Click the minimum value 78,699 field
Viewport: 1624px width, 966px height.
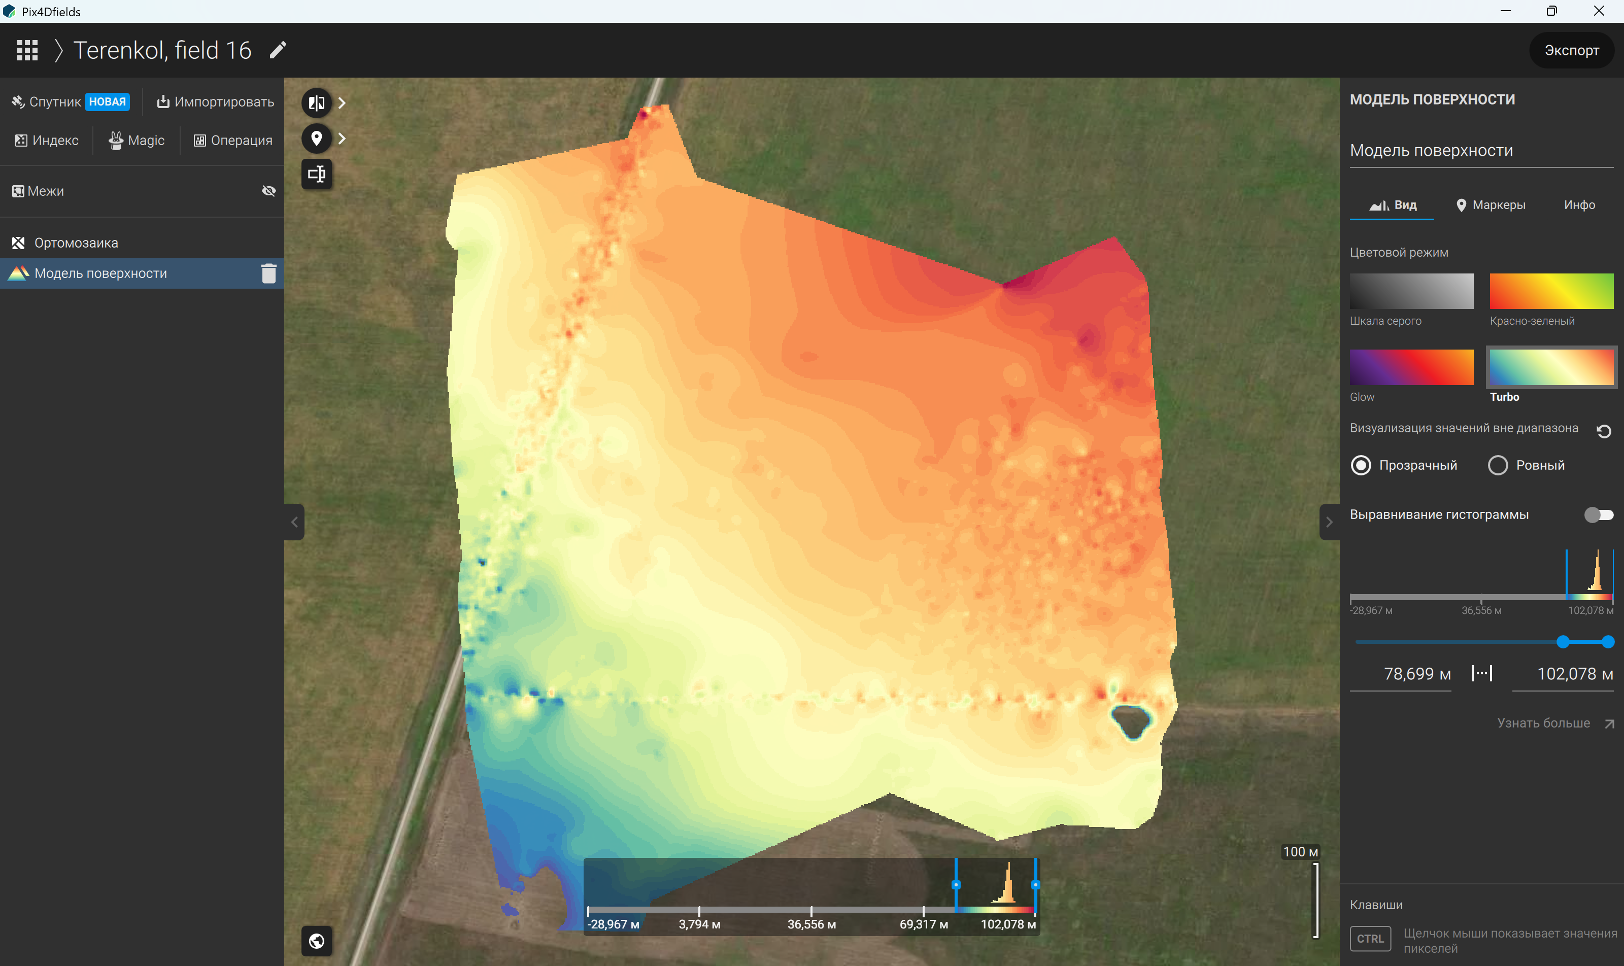[1400, 674]
